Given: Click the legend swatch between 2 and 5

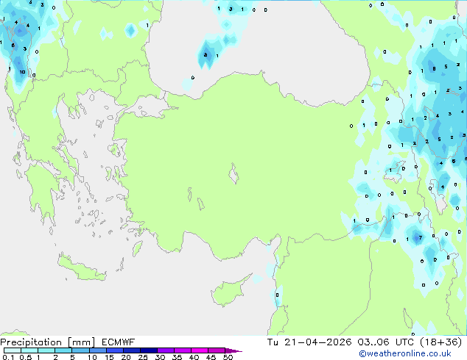Looking at the screenshot, I should tap(63, 350).
